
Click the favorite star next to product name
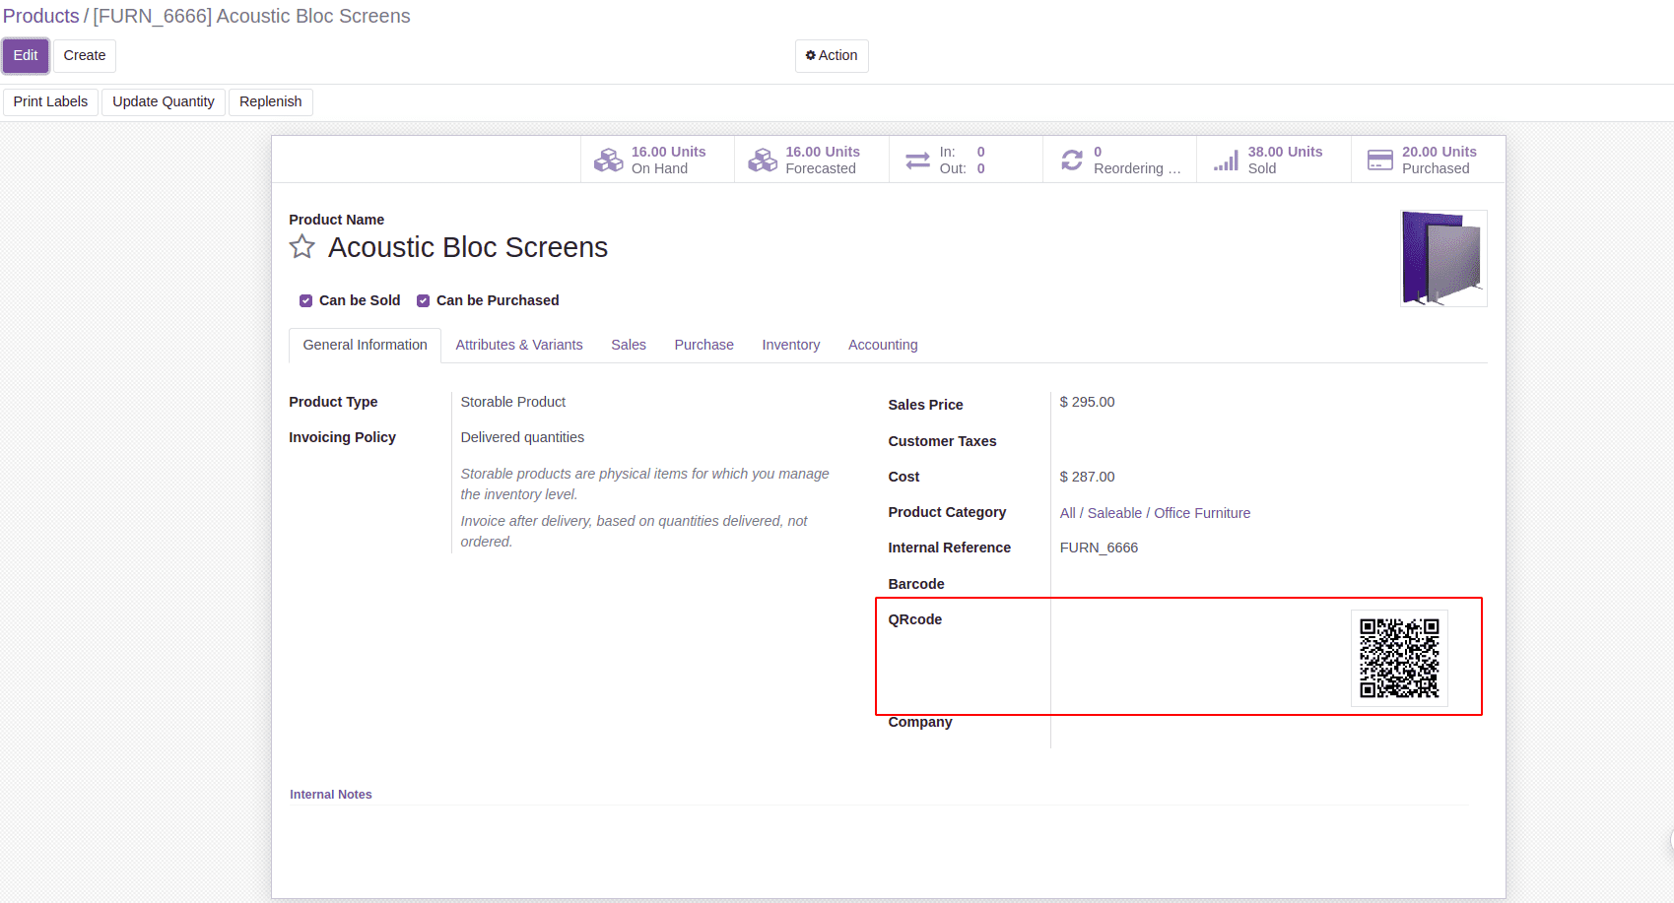coord(302,247)
